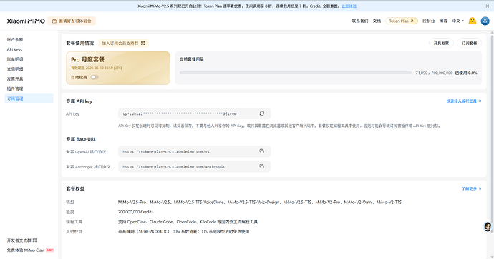This screenshot has height=259, width=494.
Task: Click the 专属 Base URL section heading
Action: (81, 139)
